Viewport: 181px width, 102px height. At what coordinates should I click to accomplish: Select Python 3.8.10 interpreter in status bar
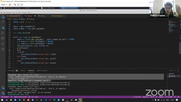[20, 97]
